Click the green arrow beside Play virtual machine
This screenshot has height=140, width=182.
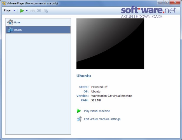[x=79, y=111]
